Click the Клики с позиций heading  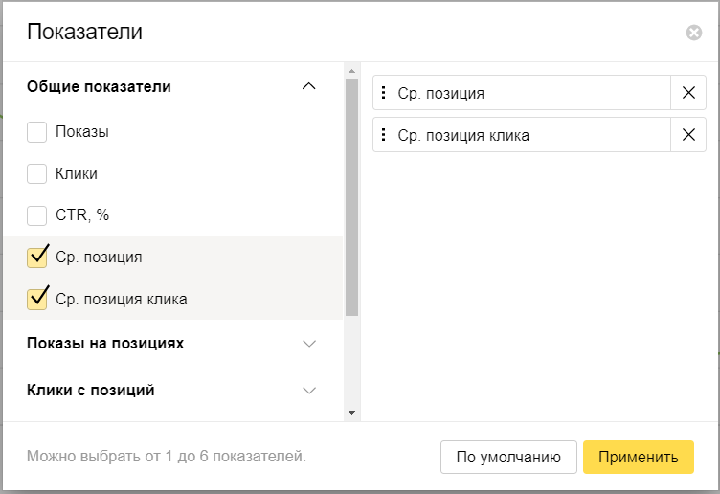coord(90,391)
